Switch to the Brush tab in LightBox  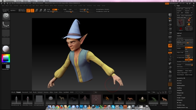[35, 92]
